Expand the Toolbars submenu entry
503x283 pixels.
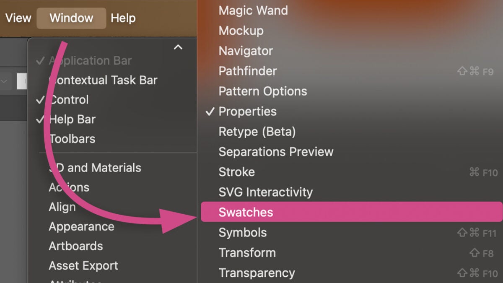[72, 139]
